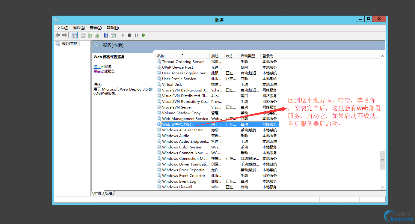Screen dimensions: 415x224
Task: Click the gear icon beside Windows Color System
Action: point(159,147)
